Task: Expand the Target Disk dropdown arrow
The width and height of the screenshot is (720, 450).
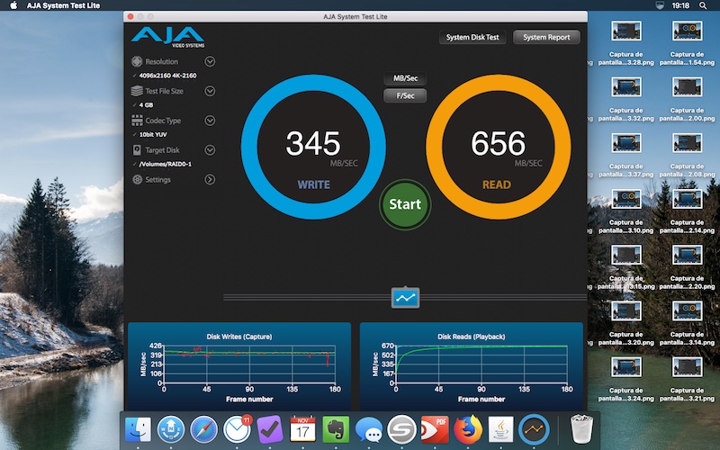Action: pyautogui.click(x=210, y=150)
